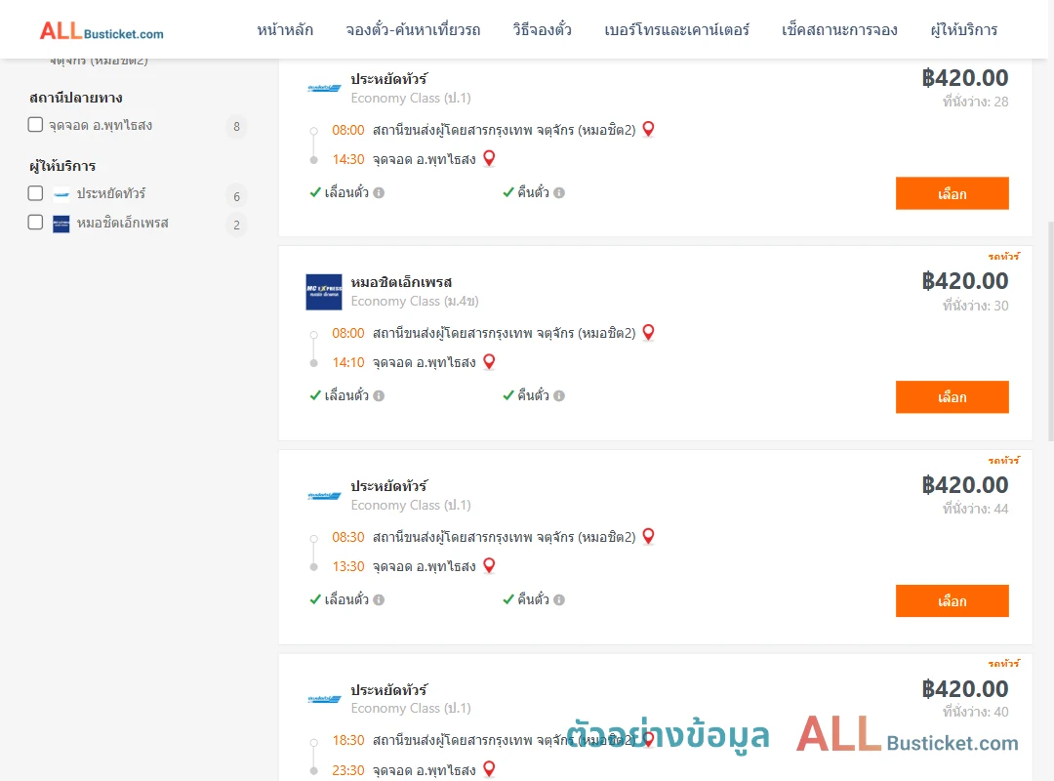Open the ผู้ให้บริการ menu item
This screenshot has height=781, width=1054.
point(964,30)
